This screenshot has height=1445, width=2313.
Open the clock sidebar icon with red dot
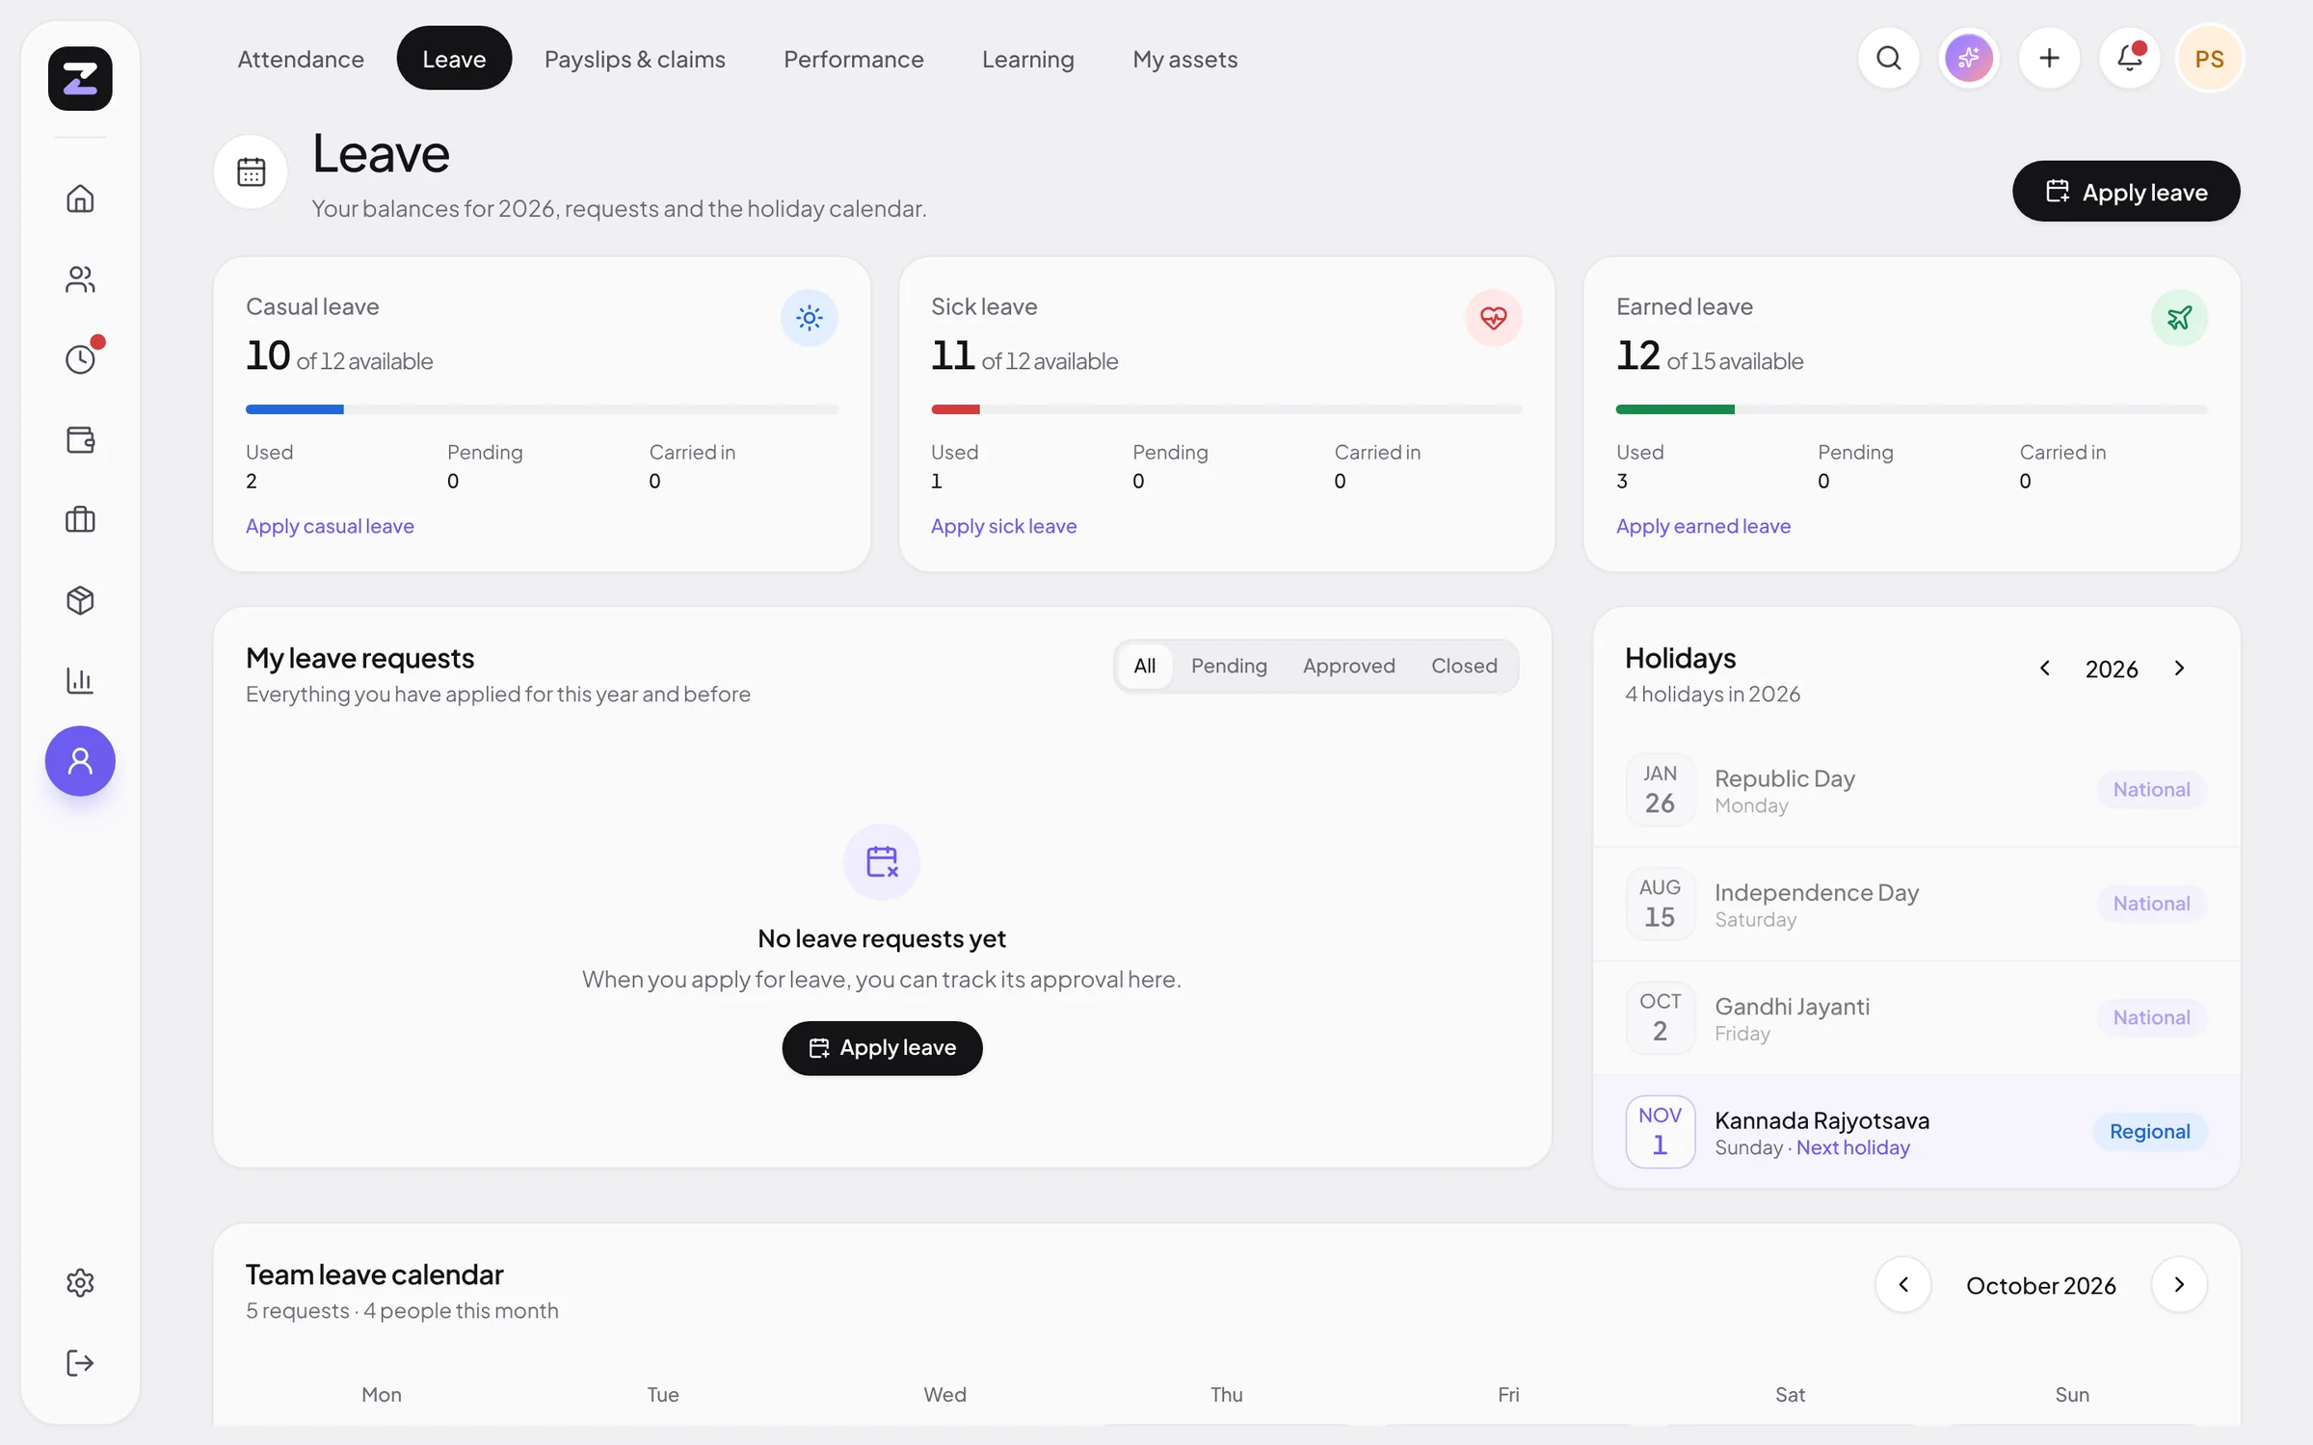pyautogui.click(x=80, y=358)
